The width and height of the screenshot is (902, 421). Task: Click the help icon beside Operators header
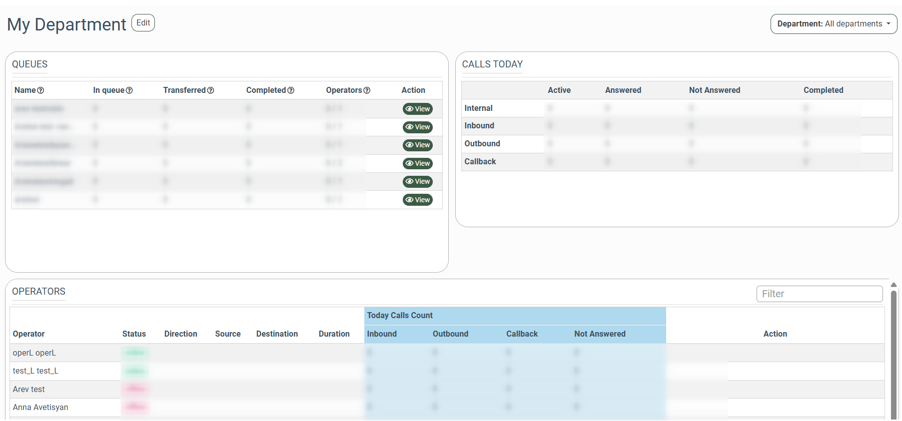(x=367, y=90)
